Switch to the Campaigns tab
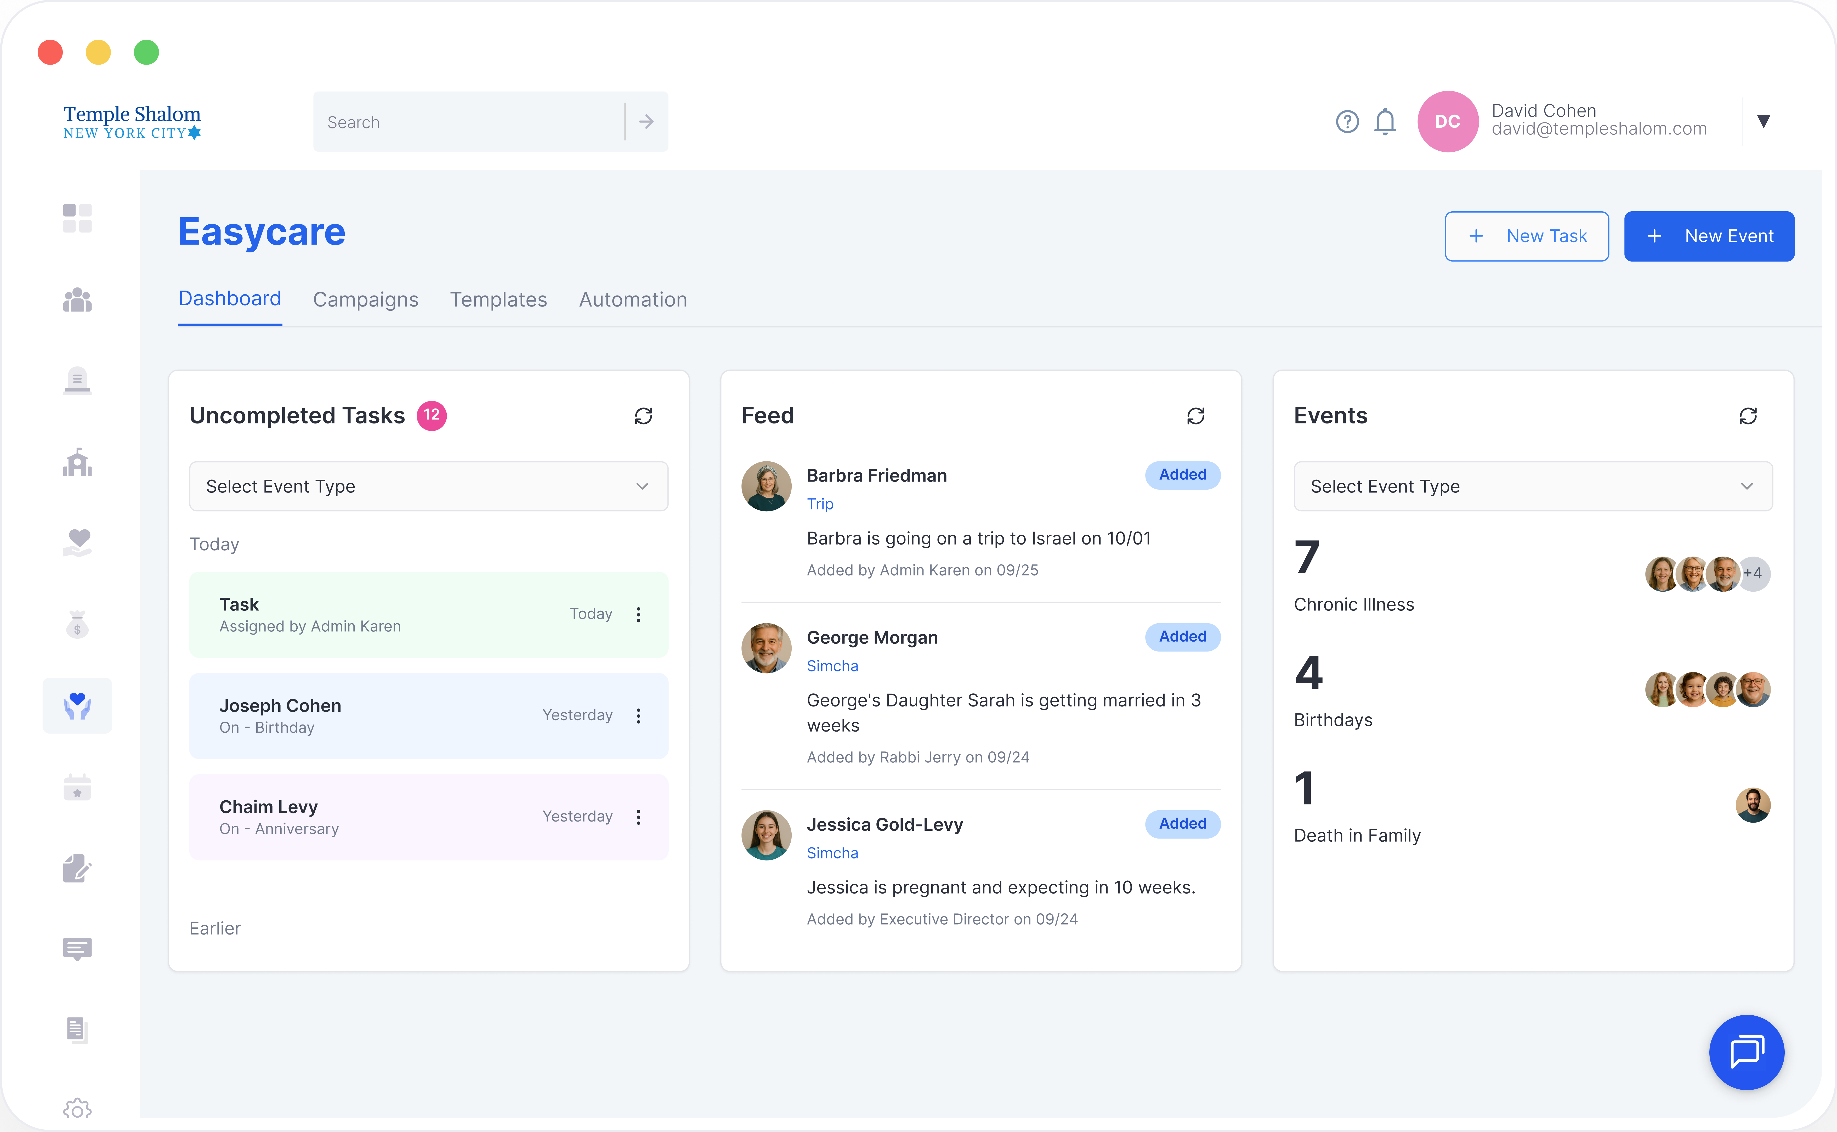The image size is (1837, 1132). tap(365, 299)
